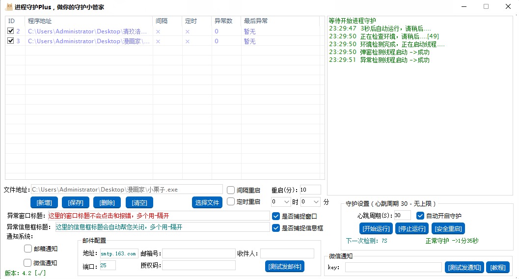Toggle 自动开启守护 checkbox
Image resolution: width=519 pixels, height=279 pixels.
(x=420, y=215)
